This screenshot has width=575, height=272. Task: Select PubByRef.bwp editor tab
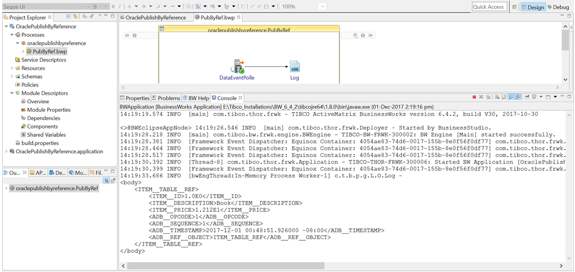point(217,17)
